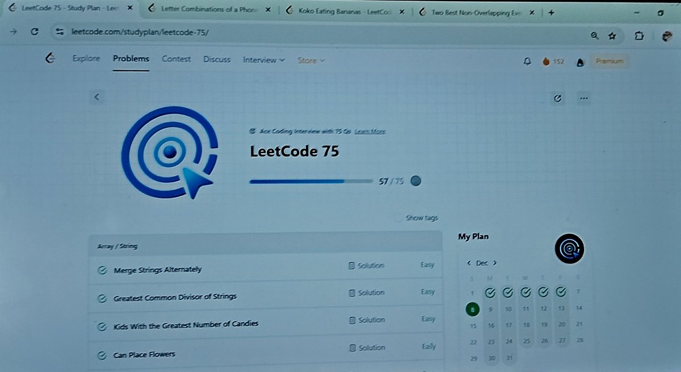Click the round badge icon after 57/75
The width and height of the screenshot is (681, 372).
tap(415, 181)
